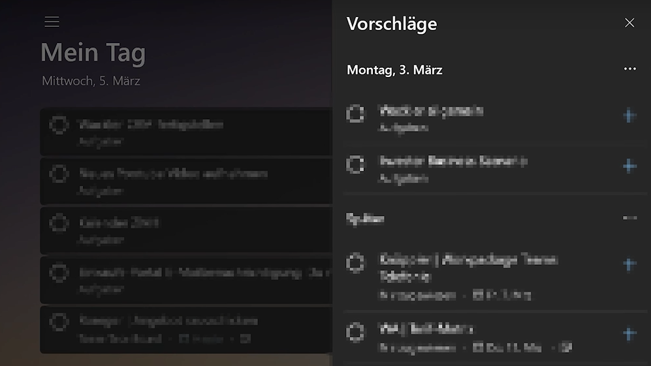Screen dimensions: 651x366
Task: Check the circle of second Montag suggestion
Action: (x=355, y=164)
